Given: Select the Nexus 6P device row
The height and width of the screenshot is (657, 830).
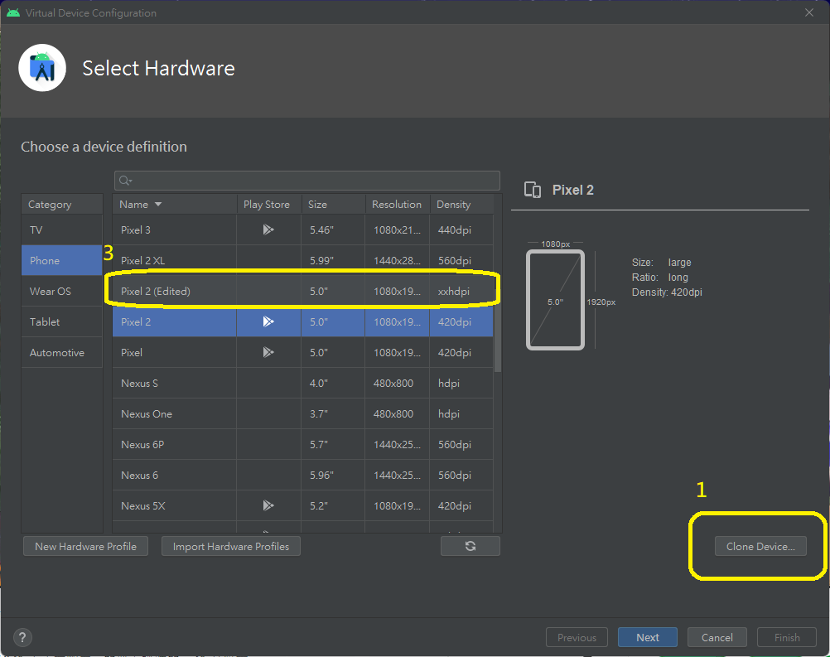Looking at the screenshot, I should [x=303, y=445].
